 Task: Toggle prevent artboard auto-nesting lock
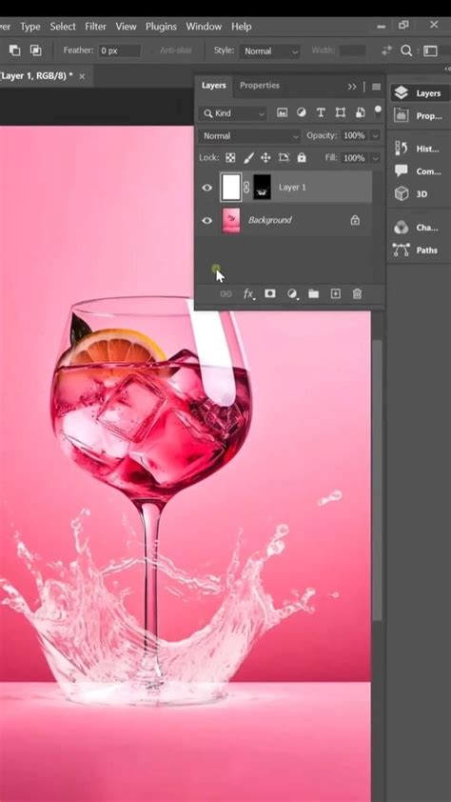tap(284, 158)
